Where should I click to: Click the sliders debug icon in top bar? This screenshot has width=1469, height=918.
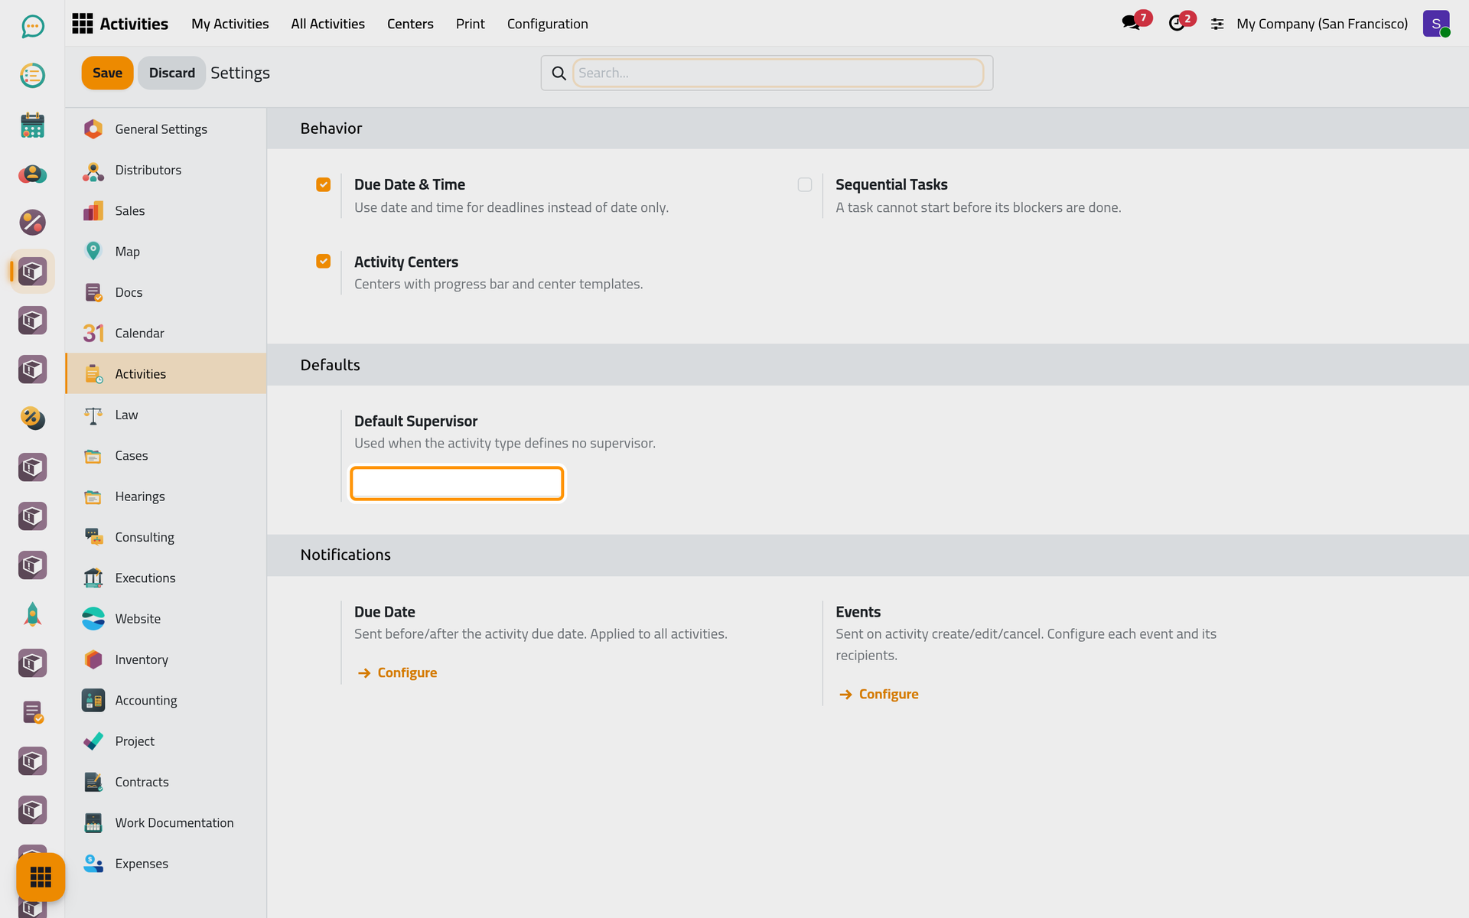coord(1217,24)
